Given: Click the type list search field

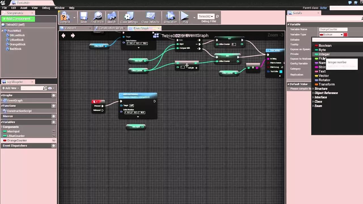Looking at the screenshot, I should click(337, 40).
